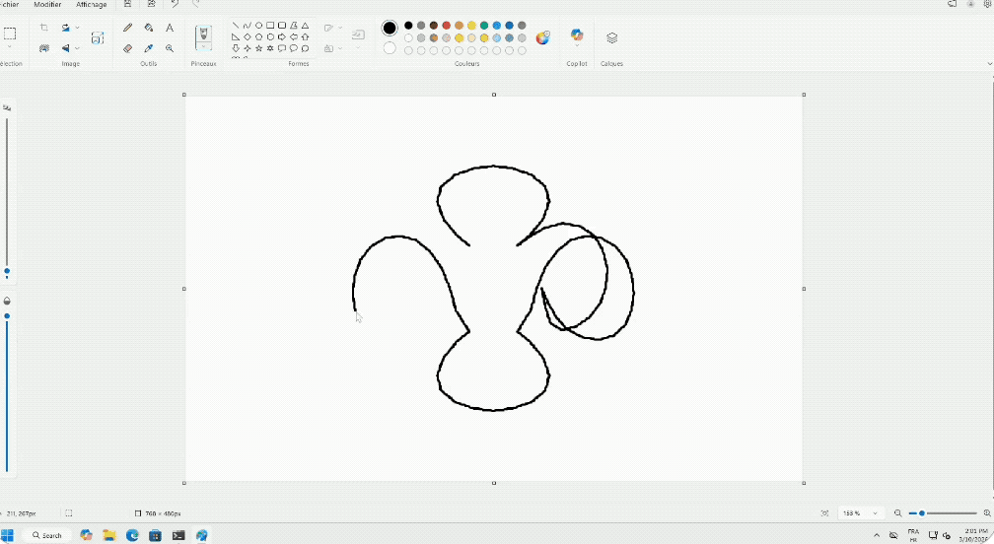Pick the Fill bucket tool
The width and height of the screenshot is (994, 544).
click(x=149, y=28)
